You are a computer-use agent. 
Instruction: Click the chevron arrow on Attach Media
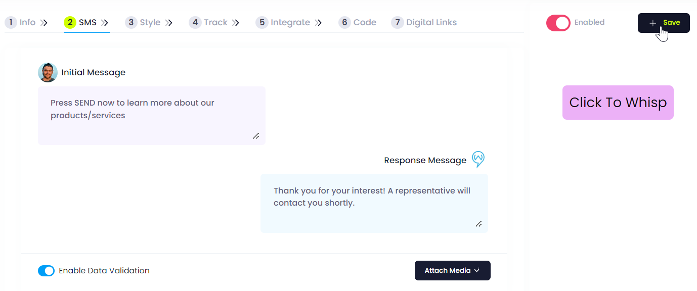pyautogui.click(x=476, y=271)
